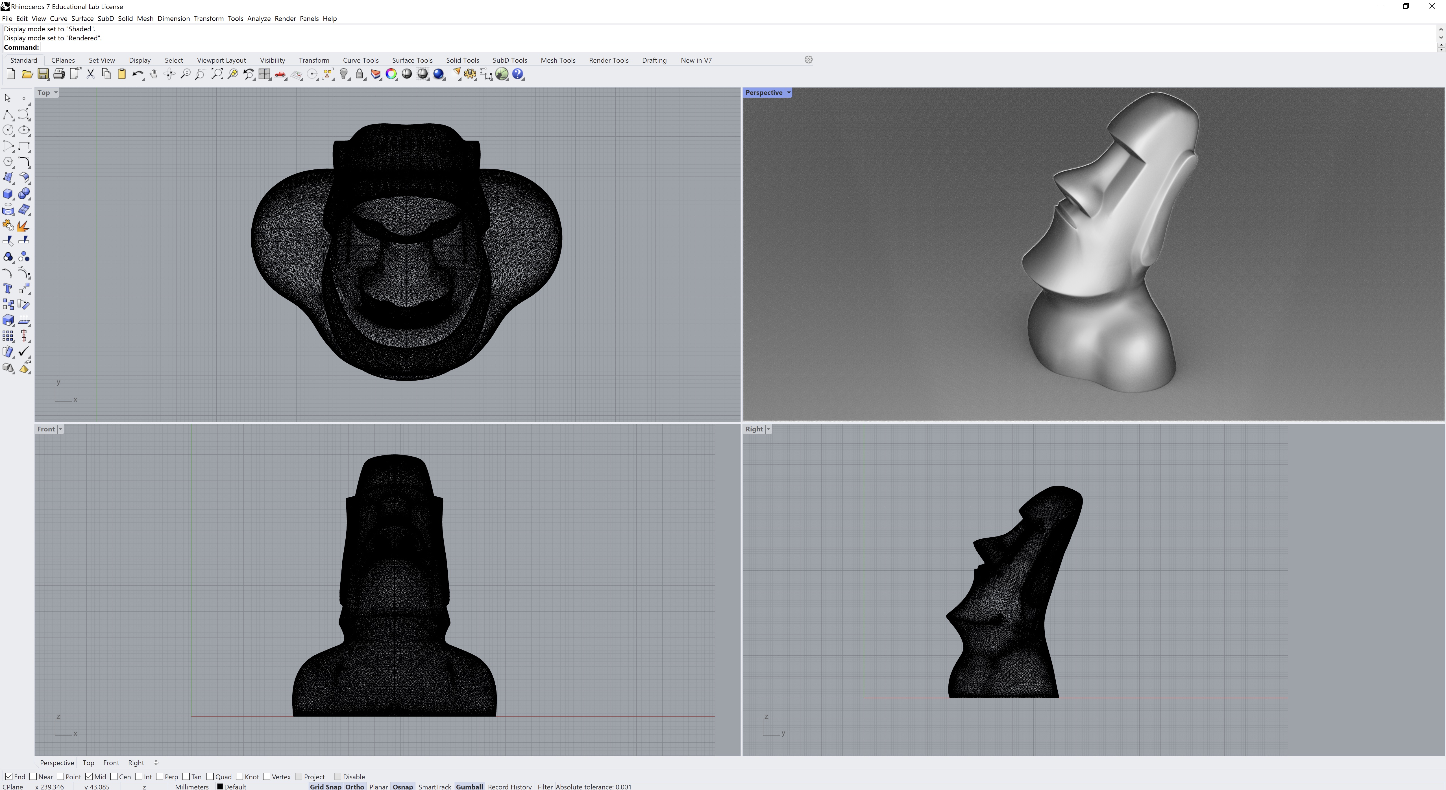The width and height of the screenshot is (1446, 790).
Task: Cut selection with scissors icon
Action: pyautogui.click(x=90, y=74)
